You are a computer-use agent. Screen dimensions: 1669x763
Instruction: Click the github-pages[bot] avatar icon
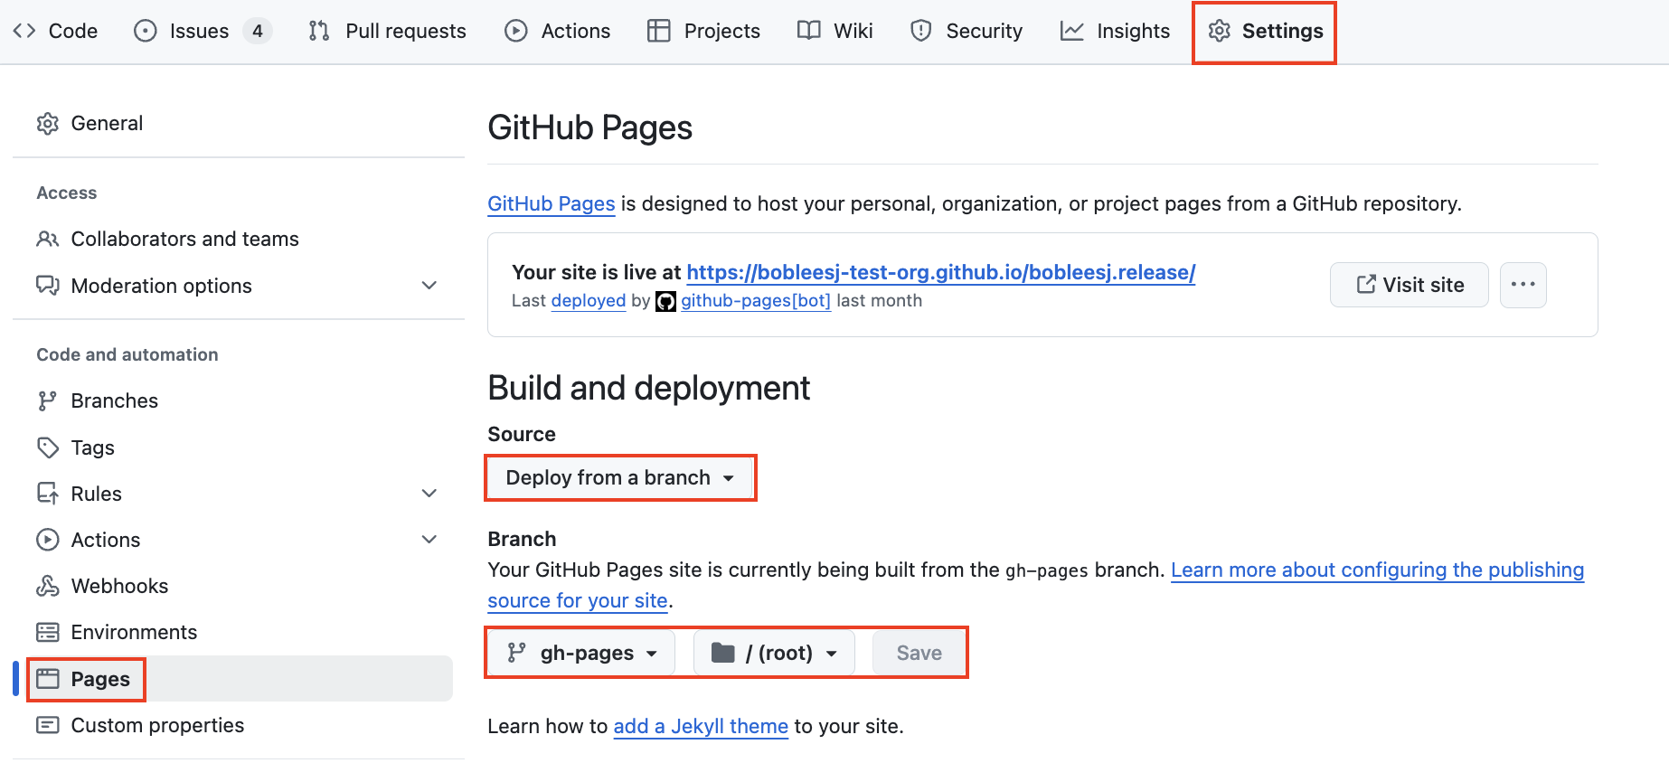point(665,301)
